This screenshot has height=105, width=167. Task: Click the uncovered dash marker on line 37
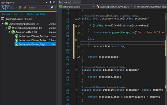click(79, 97)
